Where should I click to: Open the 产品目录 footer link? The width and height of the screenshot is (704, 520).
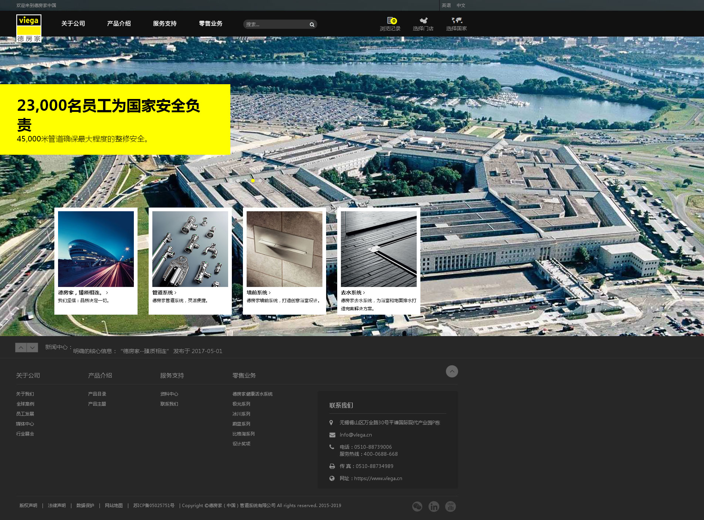point(97,394)
